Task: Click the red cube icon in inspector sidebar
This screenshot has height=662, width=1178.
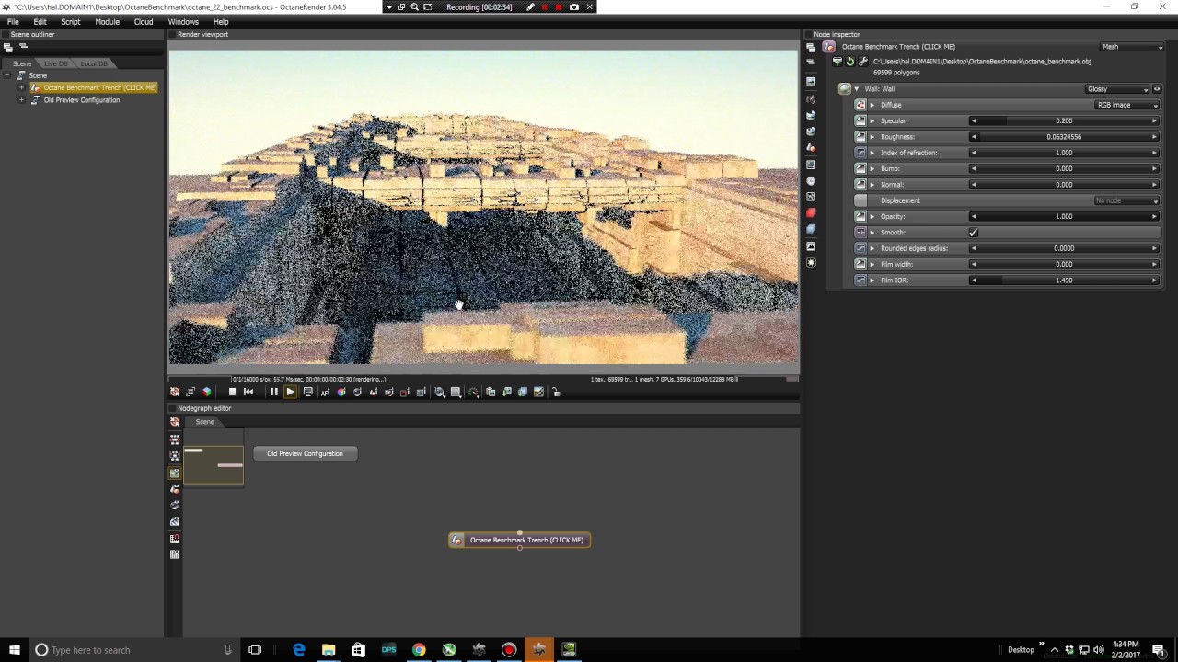Action: tap(811, 213)
